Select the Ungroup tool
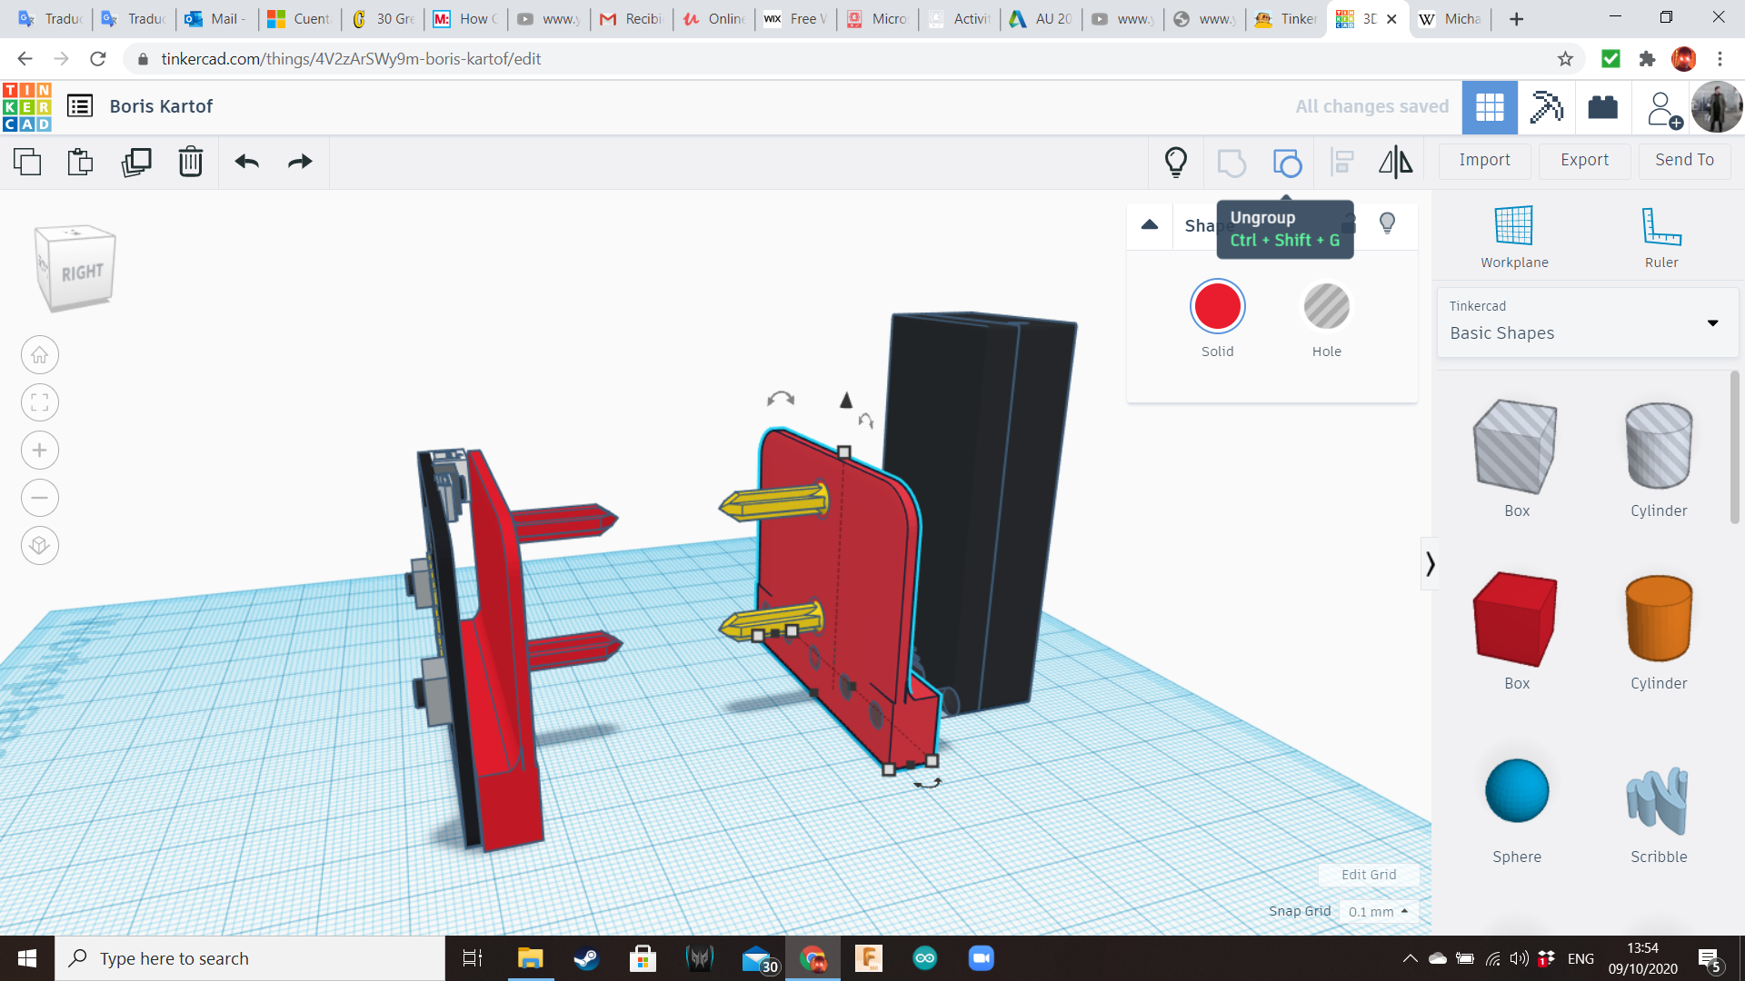The height and width of the screenshot is (981, 1745). tap(1287, 162)
